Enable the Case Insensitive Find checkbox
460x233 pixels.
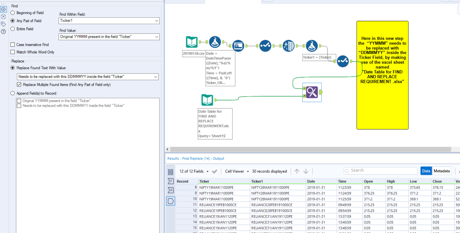tap(12, 44)
